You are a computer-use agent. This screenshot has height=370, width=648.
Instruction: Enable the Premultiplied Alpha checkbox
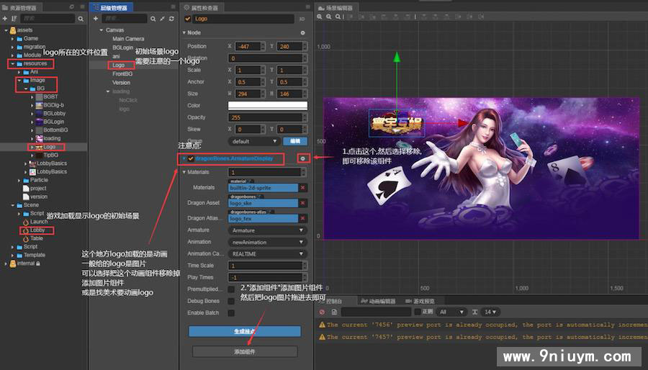coord(231,289)
